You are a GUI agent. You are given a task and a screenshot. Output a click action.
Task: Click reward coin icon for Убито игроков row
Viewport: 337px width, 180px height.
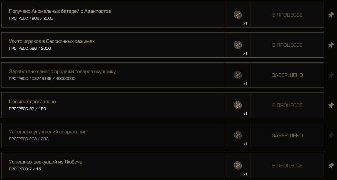[238, 45]
